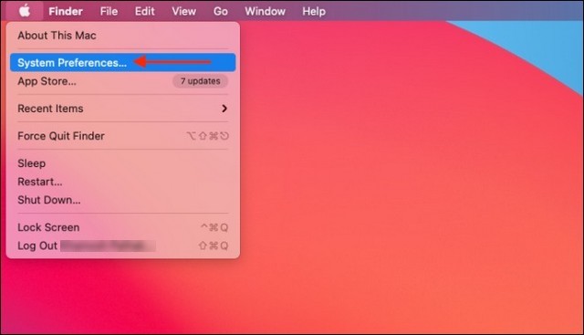Screen dimensions: 584x335
Task: Select the Recent Items menu entry
Action: click(122, 109)
